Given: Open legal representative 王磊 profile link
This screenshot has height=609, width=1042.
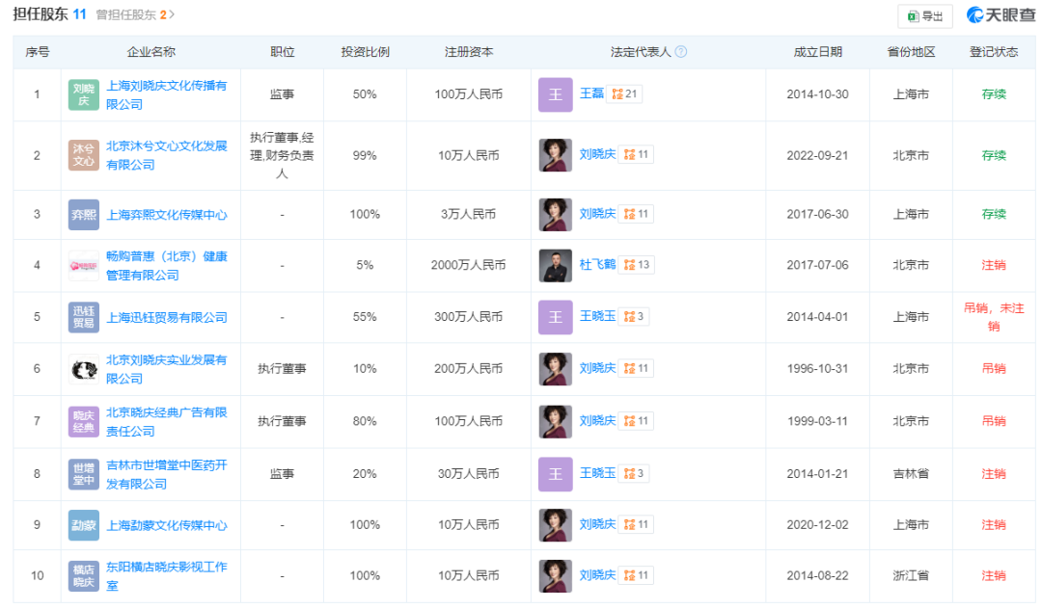Looking at the screenshot, I should pyautogui.click(x=591, y=93).
